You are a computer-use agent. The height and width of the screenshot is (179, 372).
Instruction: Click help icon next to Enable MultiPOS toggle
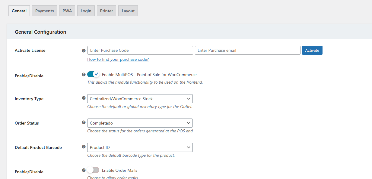(x=84, y=75)
